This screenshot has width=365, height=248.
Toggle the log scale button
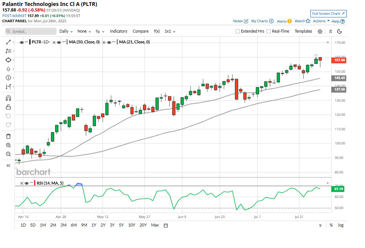tap(341, 225)
